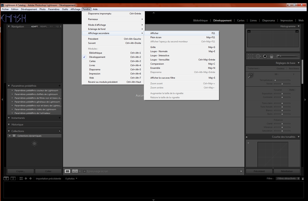Image resolution: width=308 pixels, height=201 pixels.
Task: Activate the tone curve target adjustment tool
Action: click(248, 143)
